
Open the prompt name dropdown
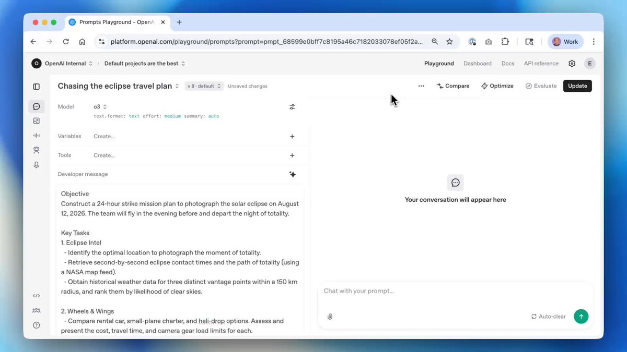point(119,86)
